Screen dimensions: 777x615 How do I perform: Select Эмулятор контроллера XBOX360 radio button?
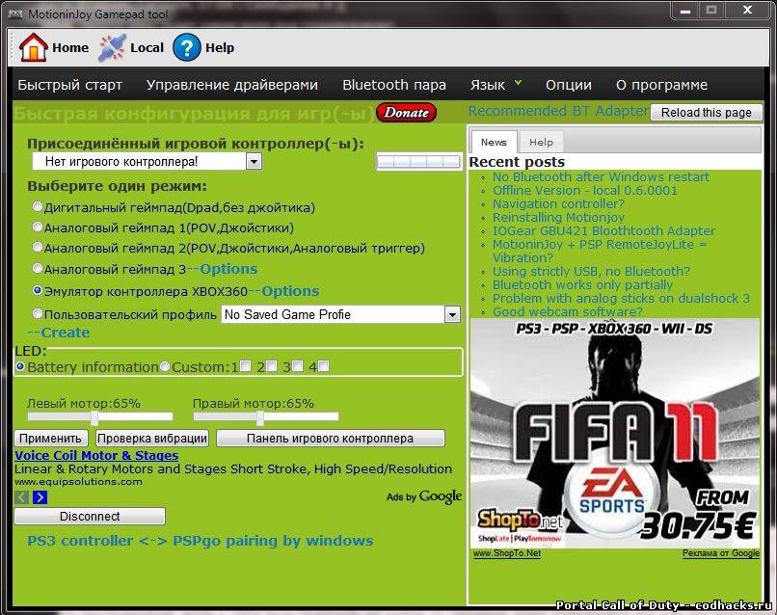(x=38, y=290)
